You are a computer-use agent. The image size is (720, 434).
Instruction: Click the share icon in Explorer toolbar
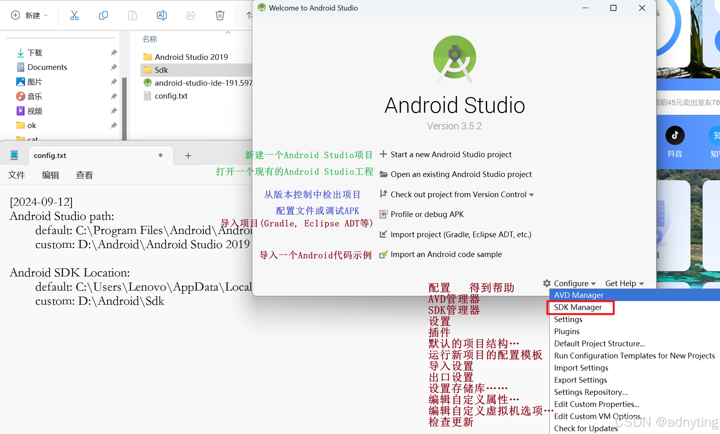pos(191,15)
